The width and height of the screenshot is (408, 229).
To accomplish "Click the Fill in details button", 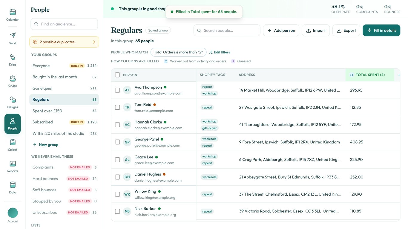I will [381, 30].
